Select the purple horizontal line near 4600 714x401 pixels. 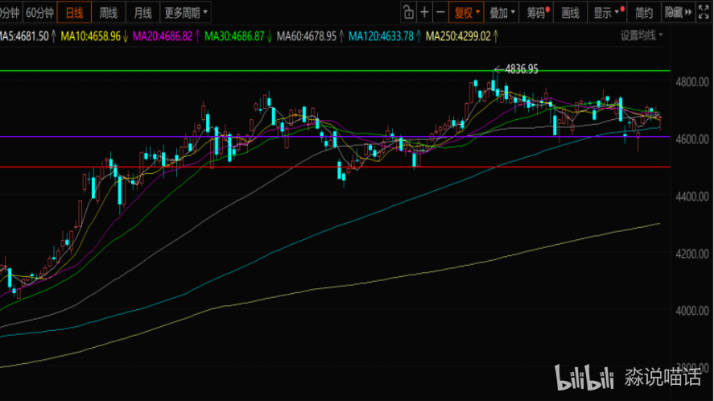335,137
